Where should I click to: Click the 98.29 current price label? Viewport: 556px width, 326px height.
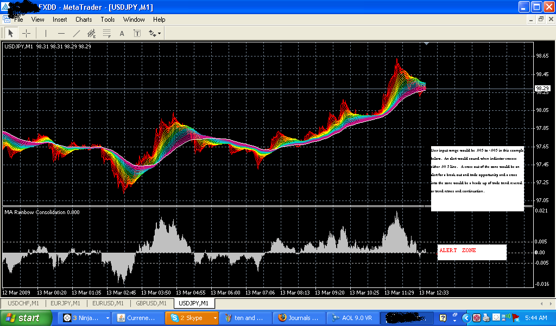[x=542, y=89]
